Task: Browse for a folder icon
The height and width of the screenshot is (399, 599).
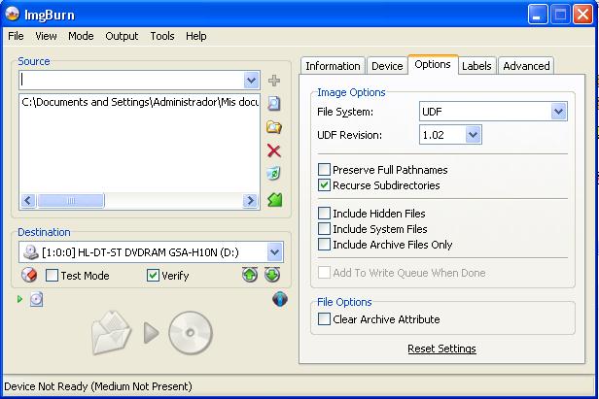Action: [274, 127]
